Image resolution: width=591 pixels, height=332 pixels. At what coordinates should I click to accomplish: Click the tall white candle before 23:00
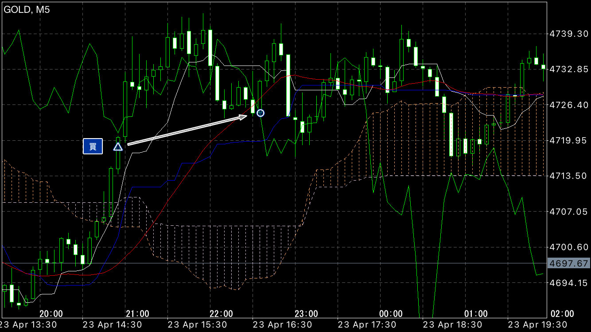[288, 85]
